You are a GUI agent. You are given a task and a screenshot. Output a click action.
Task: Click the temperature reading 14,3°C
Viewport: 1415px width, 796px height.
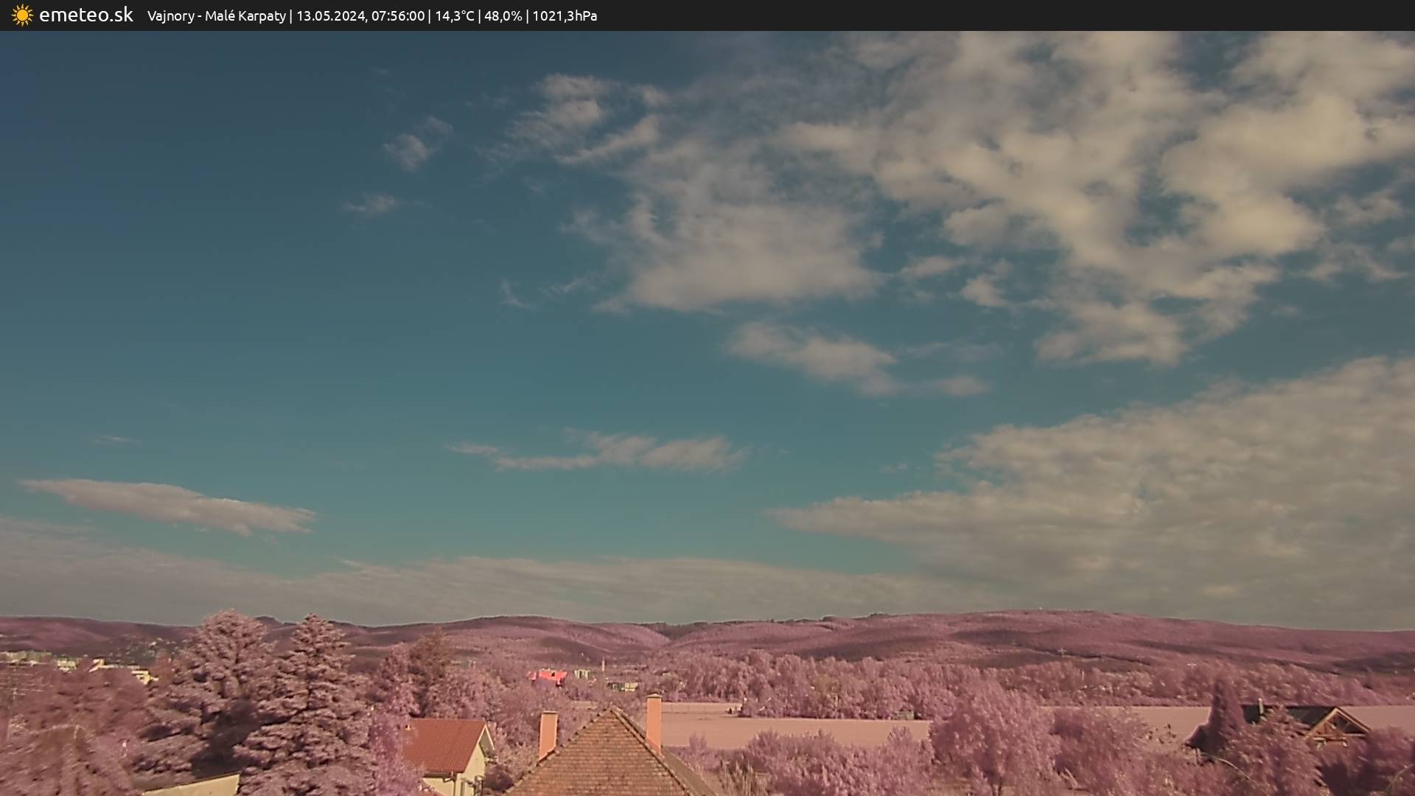[x=454, y=16]
